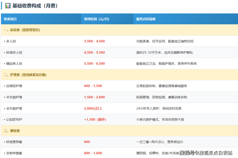This screenshot has height=158, width=238.
Task: Click the bar chart icon beside the title
Action: tap(8, 6)
